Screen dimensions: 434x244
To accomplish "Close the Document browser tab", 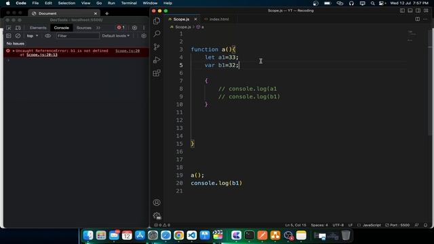I will click(x=96, y=14).
